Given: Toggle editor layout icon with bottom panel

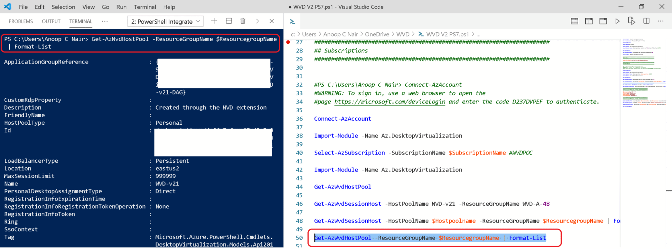Looking at the screenshot, I should (575, 21).
